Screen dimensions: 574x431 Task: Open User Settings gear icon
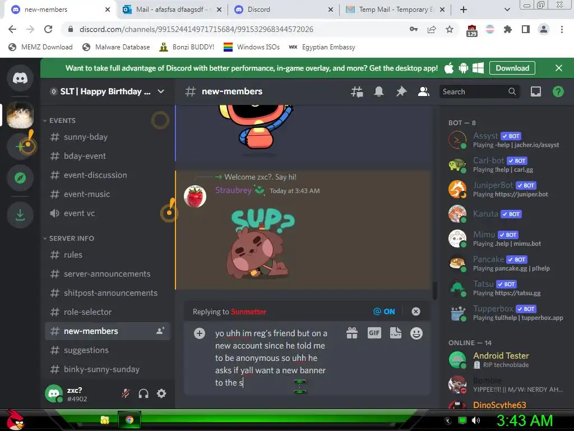pyautogui.click(x=161, y=393)
